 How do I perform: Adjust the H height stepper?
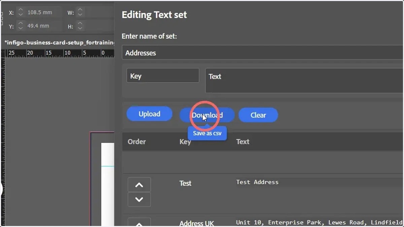point(80,26)
